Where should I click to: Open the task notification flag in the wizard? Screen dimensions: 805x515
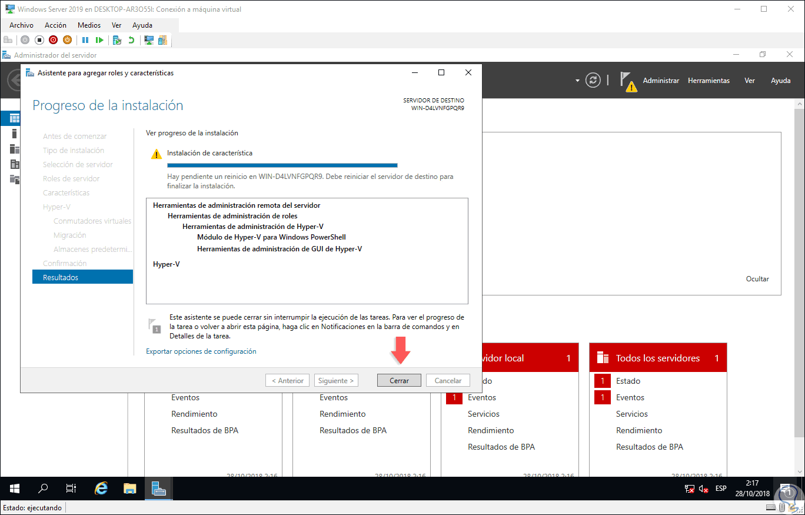click(154, 325)
